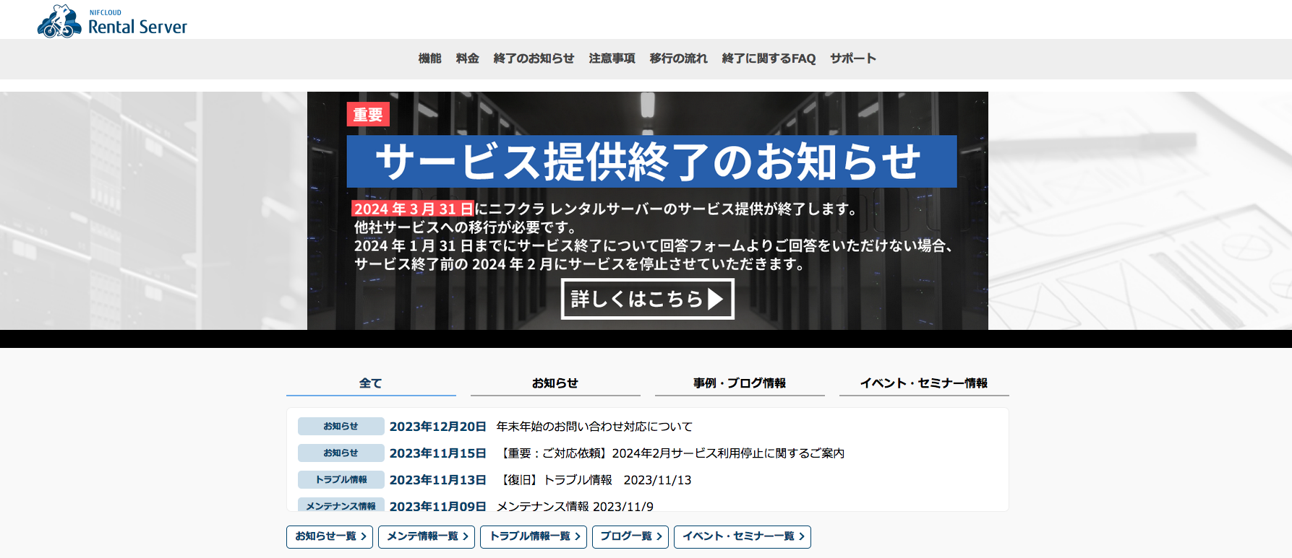Open the ブログ一覧 button
Image resolution: width=1292 pixels, height=558 pixels.
pyautogui.click(x=630, y=536)
